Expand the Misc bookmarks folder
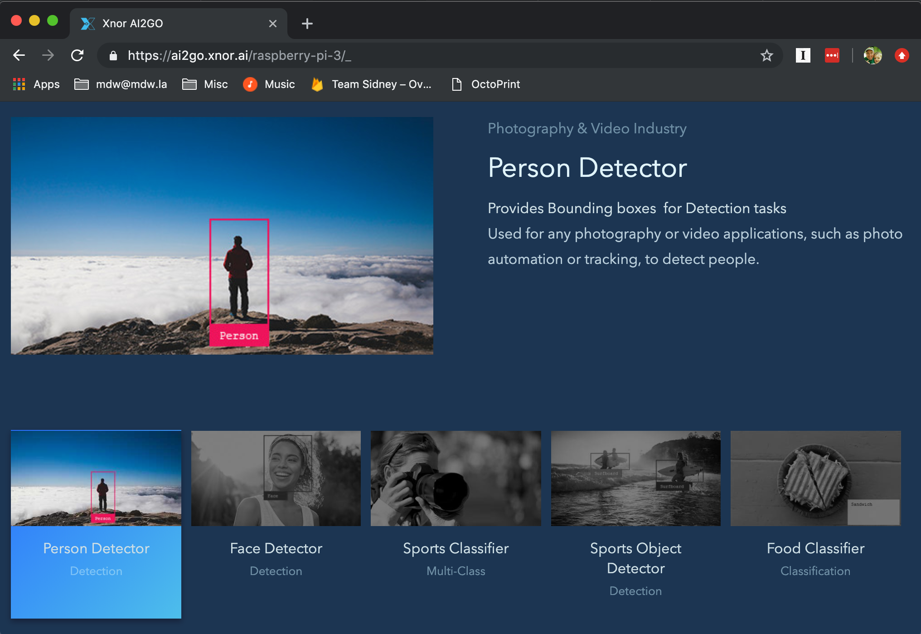 click(x=205, y=84)
